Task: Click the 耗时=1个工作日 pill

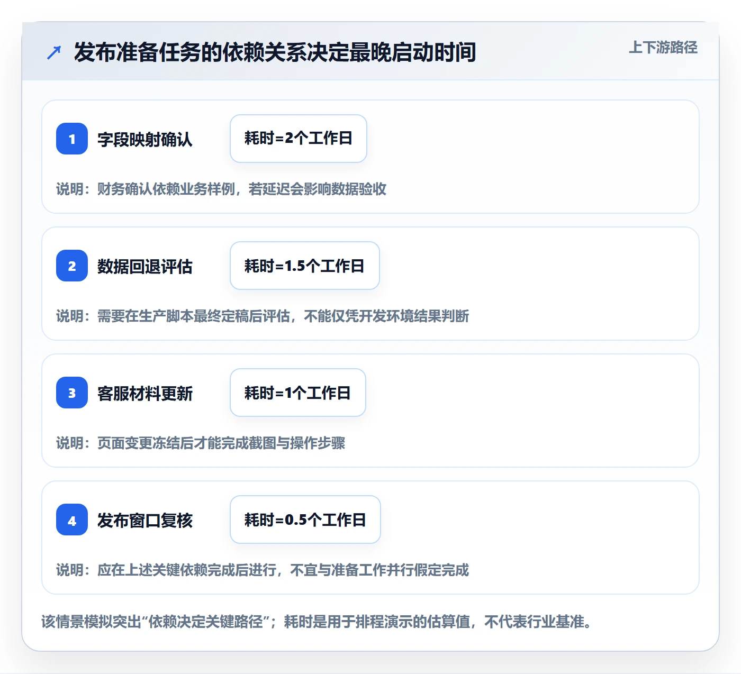Action: pyautogui.click(x=298, y=393)
